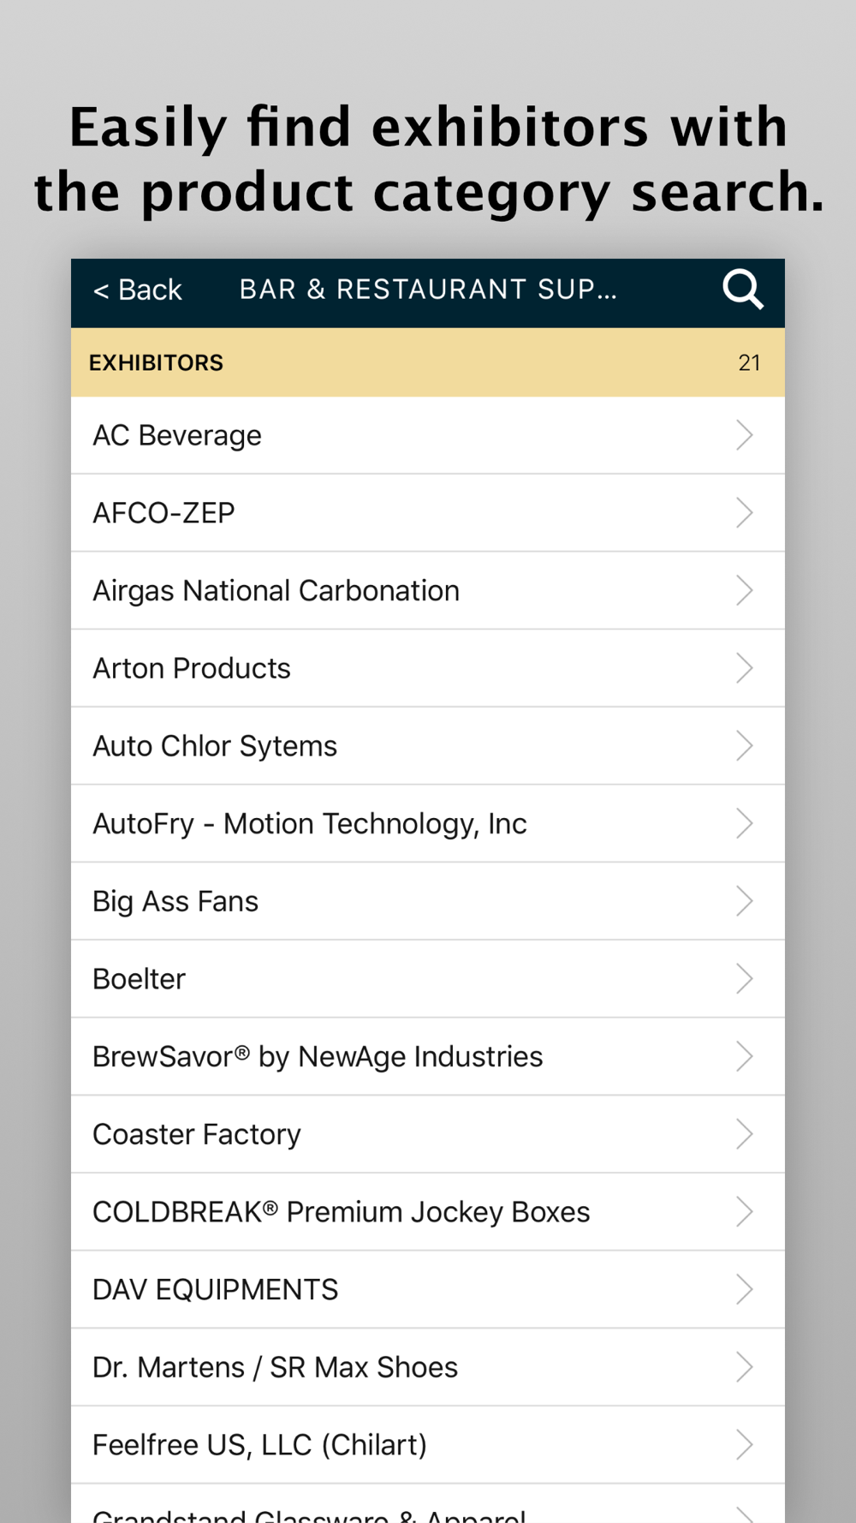The width and height of the screenshot is (856, 1523).
Task: Open the Big Ass Fans entry
Action: point(175,901)
